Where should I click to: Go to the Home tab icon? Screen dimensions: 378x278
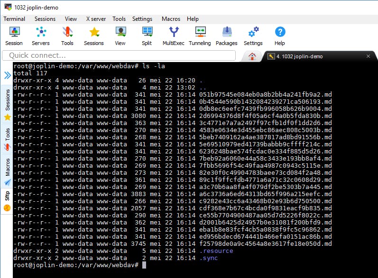[252, 56]
